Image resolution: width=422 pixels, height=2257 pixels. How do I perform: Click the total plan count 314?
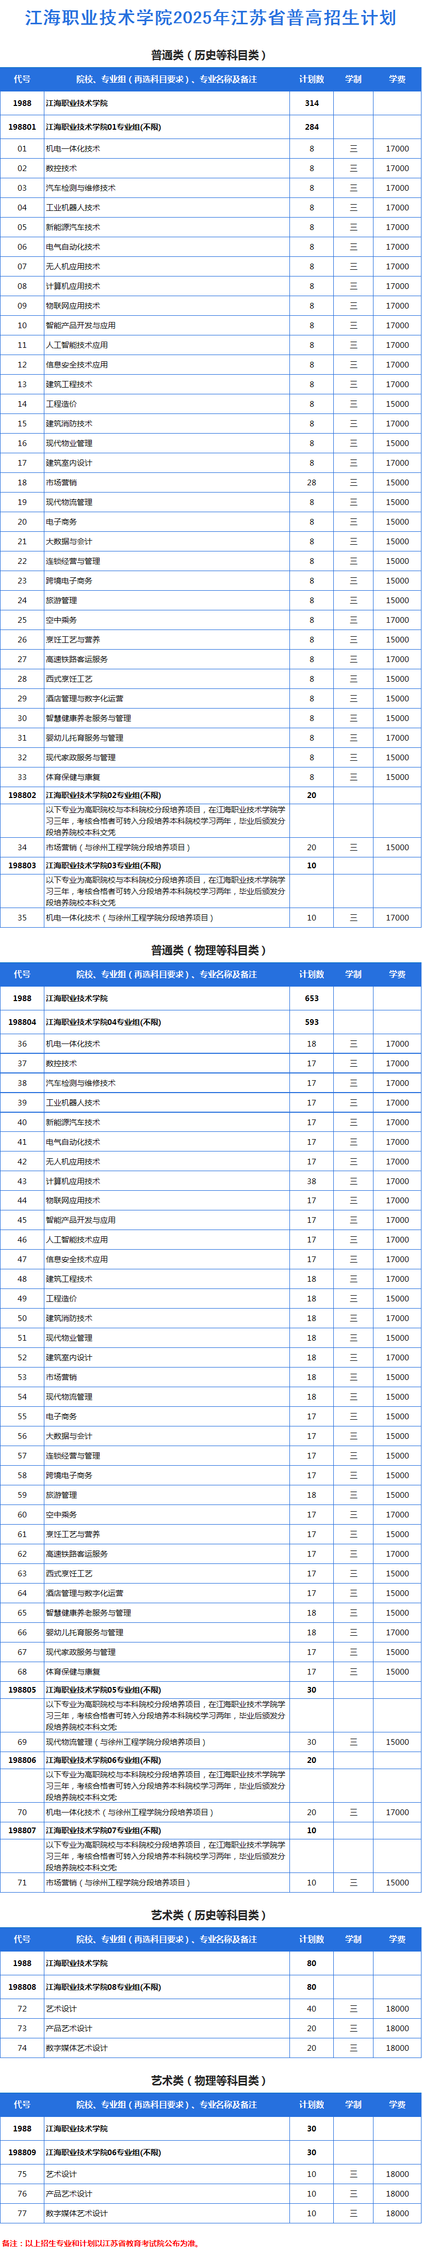311,103
